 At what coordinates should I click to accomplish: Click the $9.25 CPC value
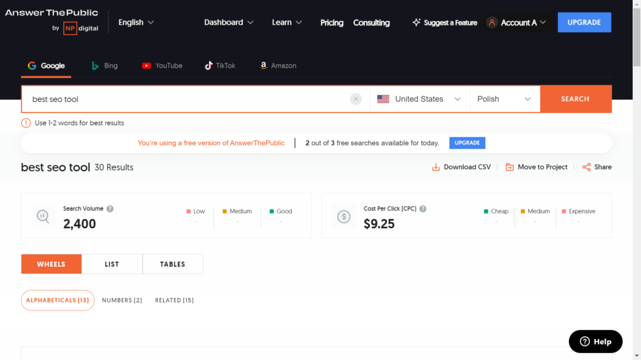click(379, 224)
